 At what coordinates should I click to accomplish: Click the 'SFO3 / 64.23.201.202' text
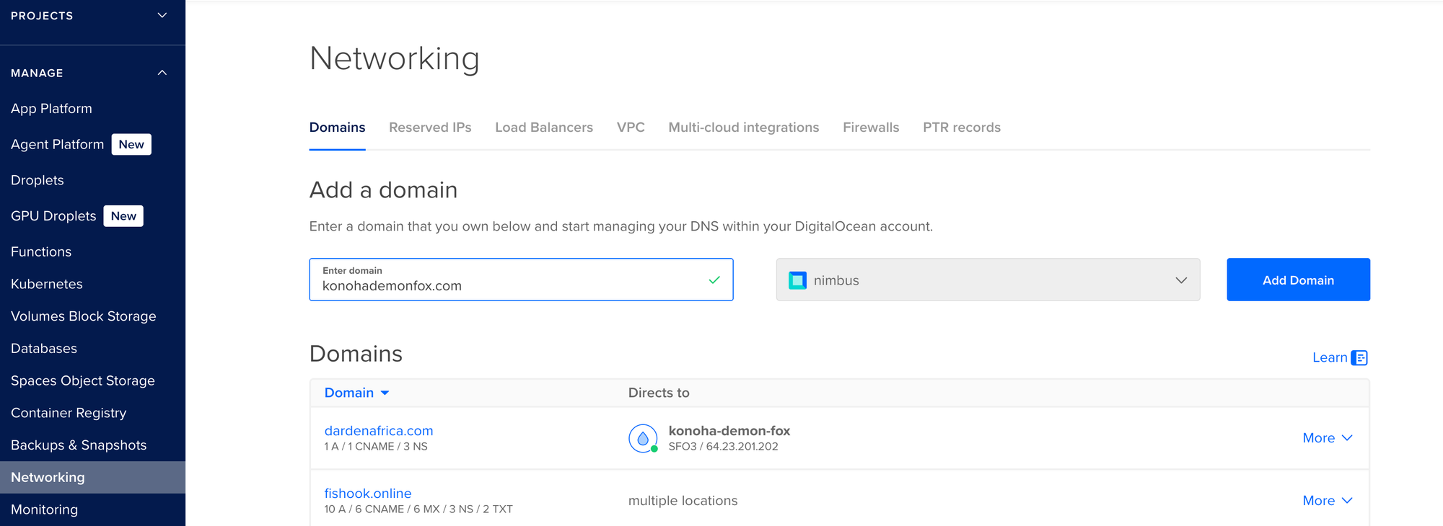[x=723, y=447]
